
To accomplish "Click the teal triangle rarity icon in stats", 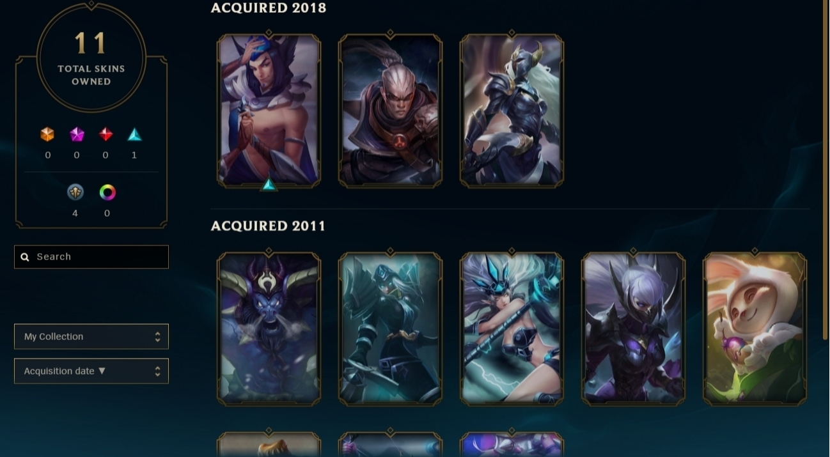I will (134, 134).
